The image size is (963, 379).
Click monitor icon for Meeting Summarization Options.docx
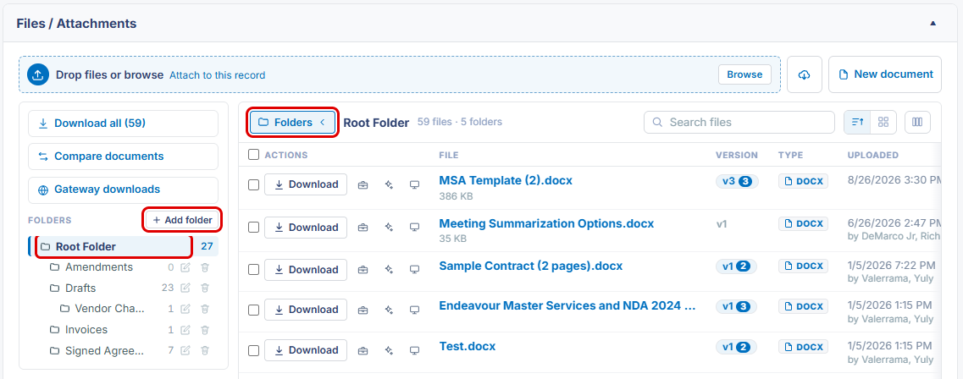pos(414,227)
